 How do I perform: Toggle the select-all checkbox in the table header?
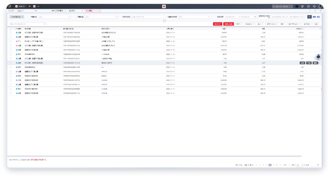click(x=10, y=29)
